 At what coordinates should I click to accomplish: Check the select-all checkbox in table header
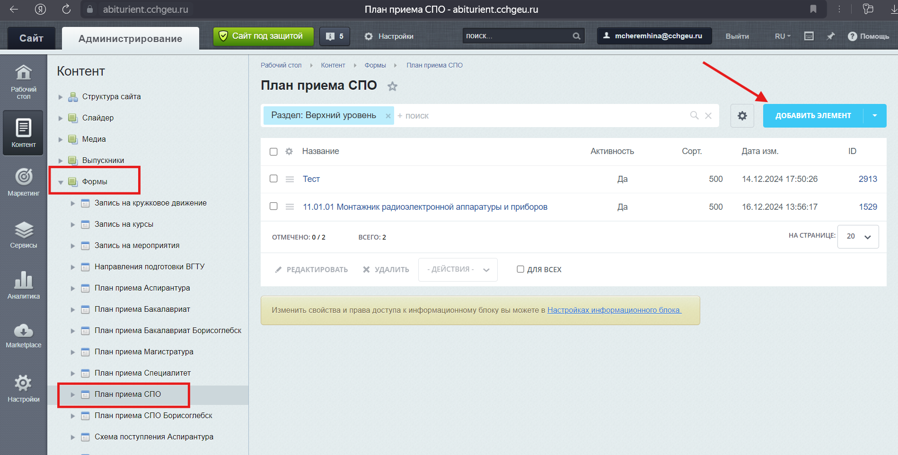click(273, 152)
